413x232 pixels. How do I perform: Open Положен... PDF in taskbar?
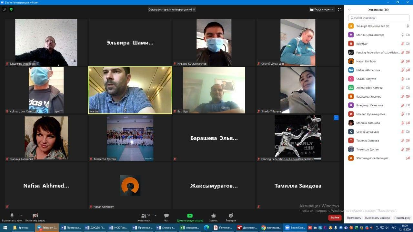(223, 227)
